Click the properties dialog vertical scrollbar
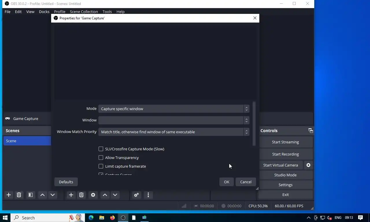This screenshot has height=222, width=370. (254, 124)
